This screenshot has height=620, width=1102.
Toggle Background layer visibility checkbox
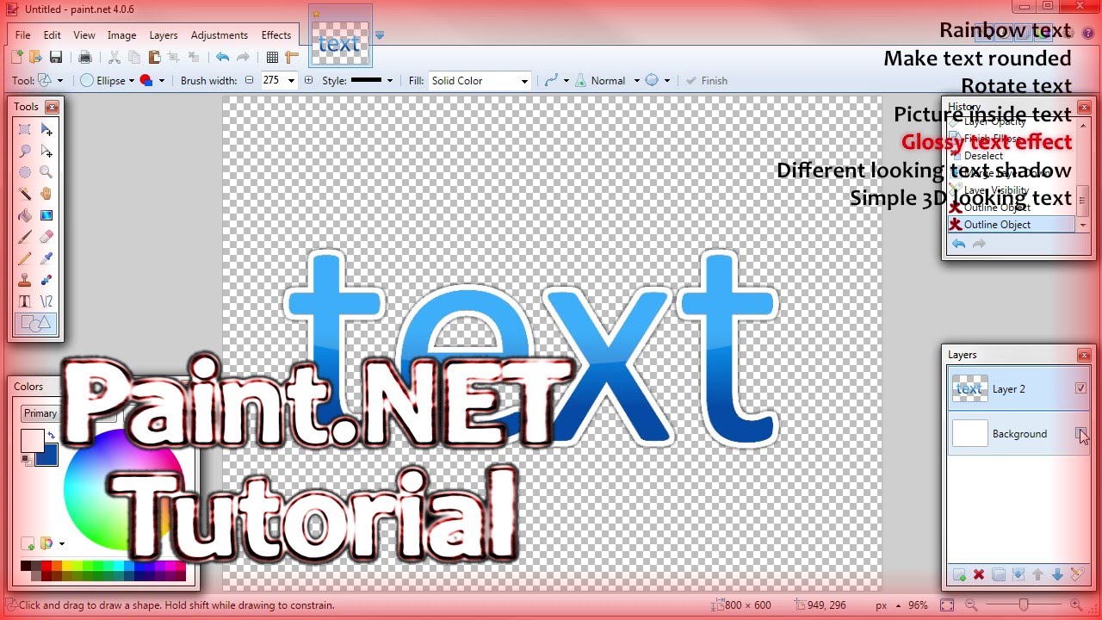1081,433
